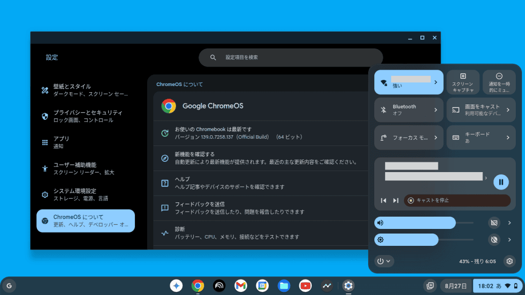This screenshot has width=525, height=295.
Task: Click the launcher G button
Action: point(9,286)
